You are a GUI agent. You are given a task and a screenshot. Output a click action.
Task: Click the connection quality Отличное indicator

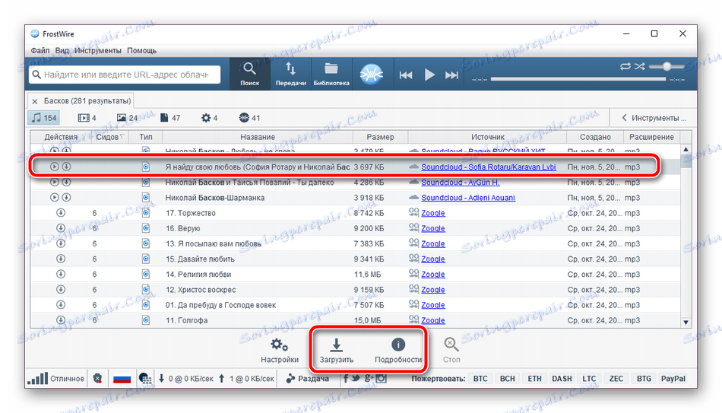[55, 379]
